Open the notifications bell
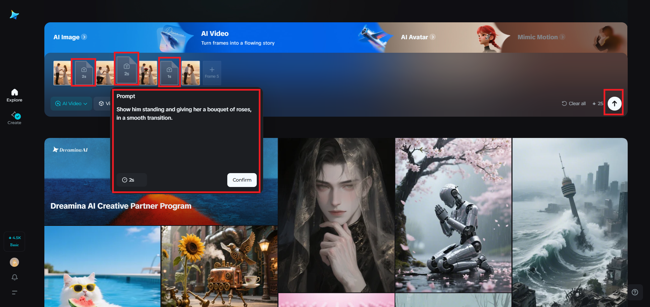The image size is (650, 307). [x=14, y=277]
